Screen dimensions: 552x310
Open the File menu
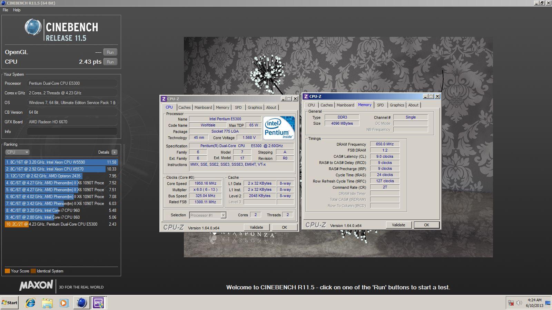point(6,10)
